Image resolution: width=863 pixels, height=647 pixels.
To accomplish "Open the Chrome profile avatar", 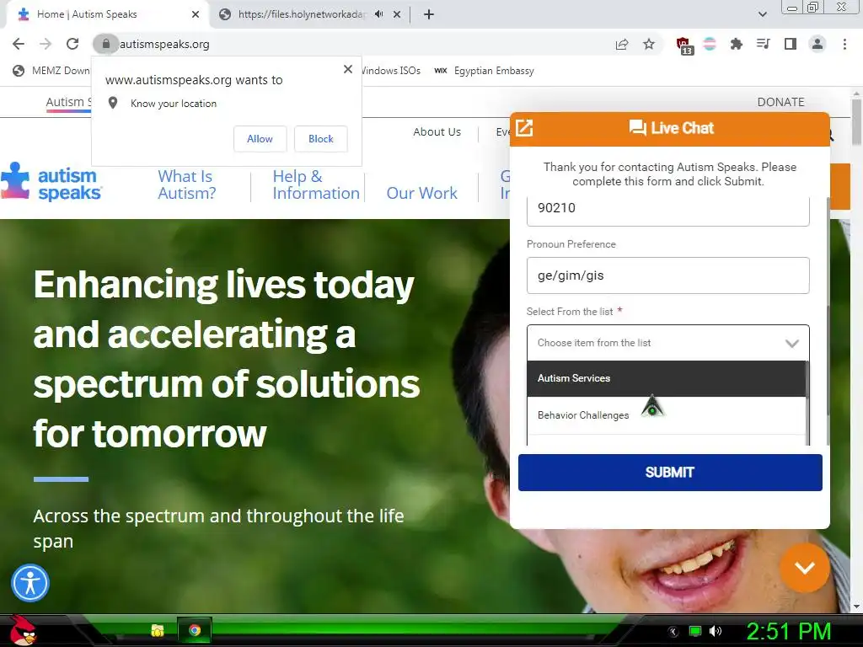I will pyautogui.click(x=817, y=44).
